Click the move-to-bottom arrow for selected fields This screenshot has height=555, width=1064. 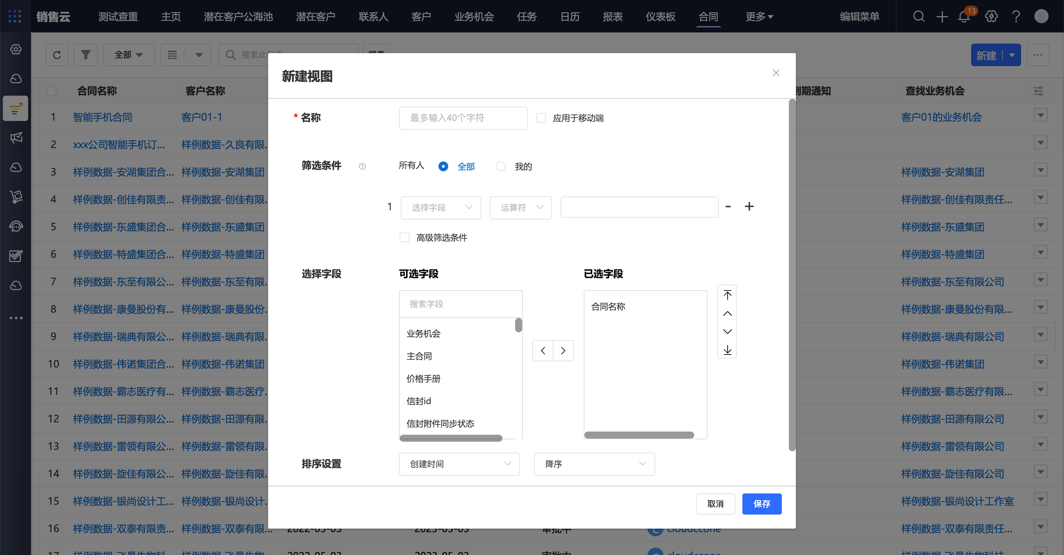pos(727,350)
